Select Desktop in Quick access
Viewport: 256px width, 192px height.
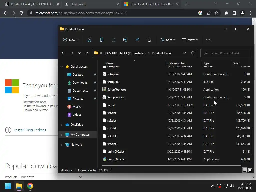point(78,74)
